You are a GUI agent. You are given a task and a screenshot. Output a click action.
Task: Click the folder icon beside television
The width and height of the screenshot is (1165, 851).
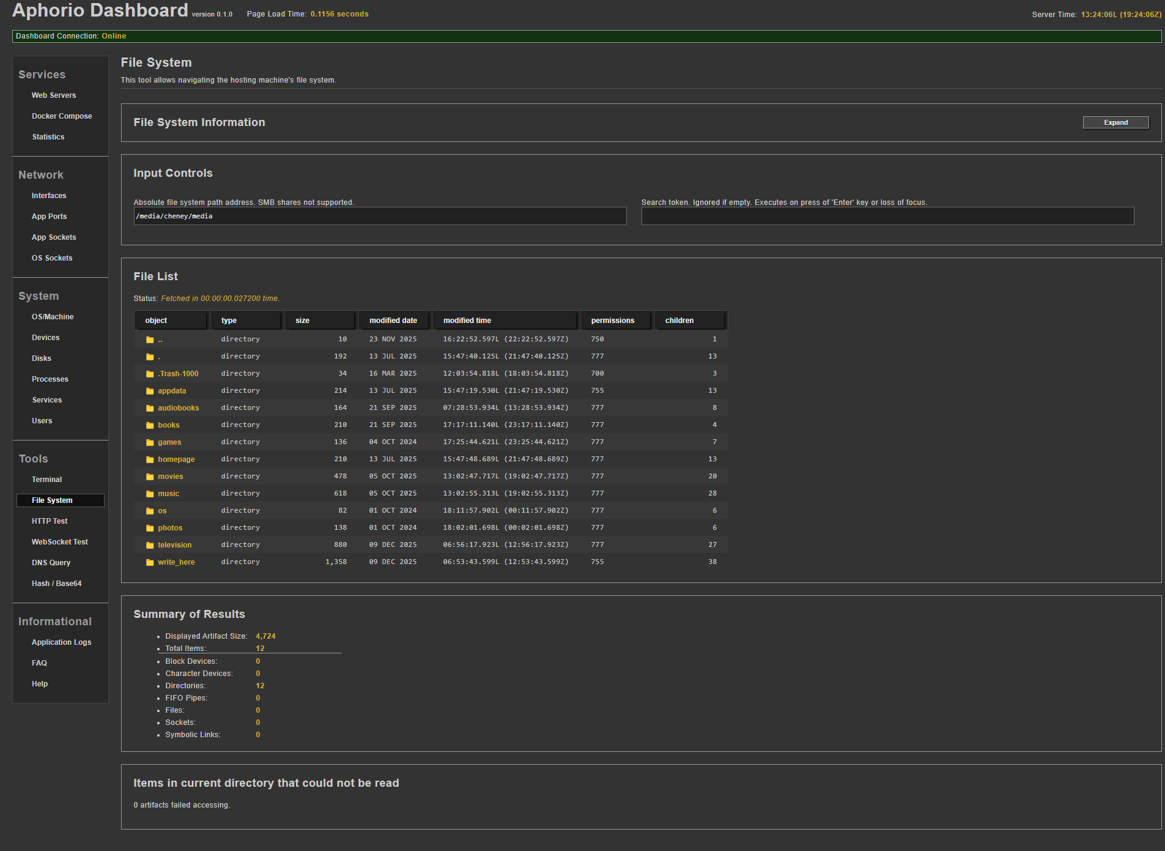click(150, 545)
